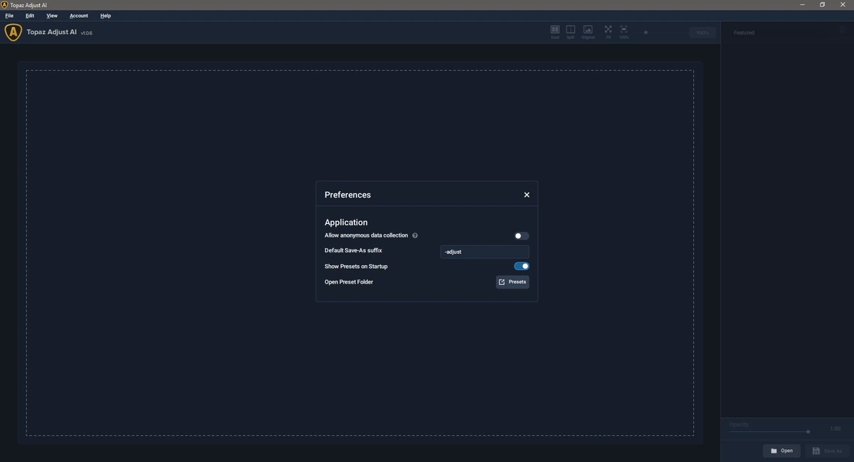Viewport: 854px width, 462px height.
Task: Click the Default Save-As suffix field
Action: pos(485,252)
